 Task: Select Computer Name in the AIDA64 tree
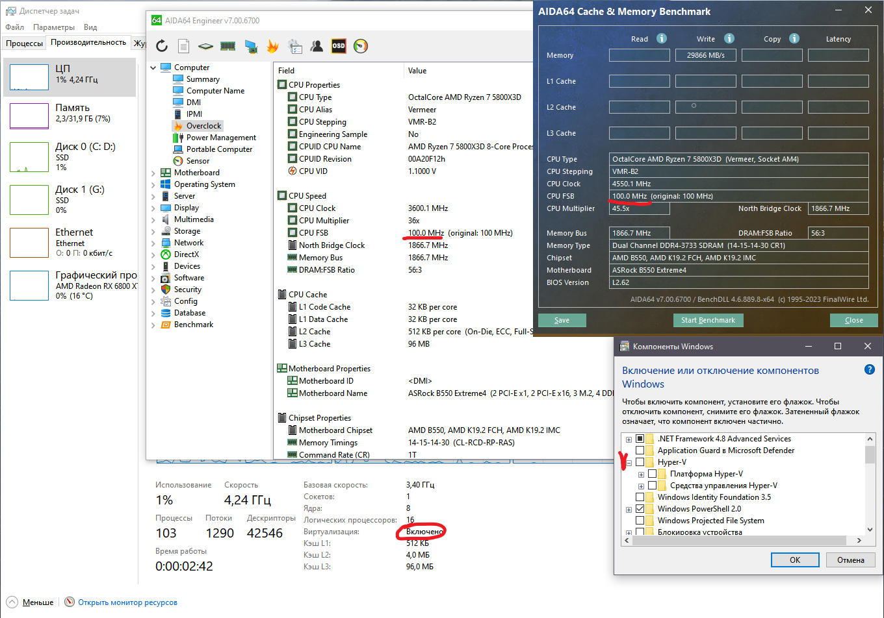pyautogui.click(x=215, y=91)
